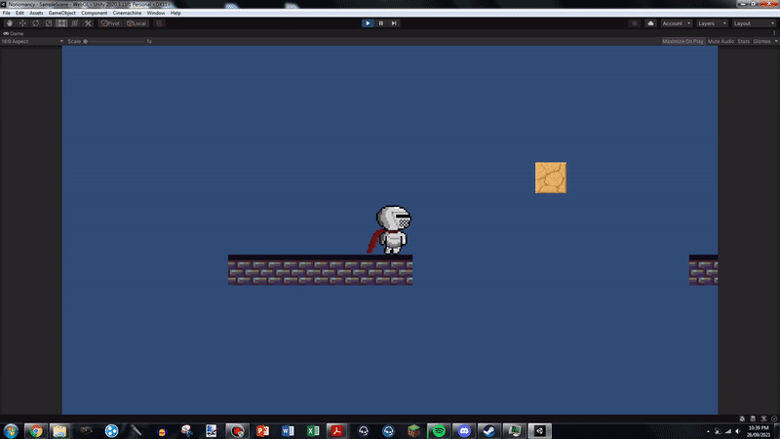Open the Layers dropdown

pyautogui.click(x=712, y=23)
